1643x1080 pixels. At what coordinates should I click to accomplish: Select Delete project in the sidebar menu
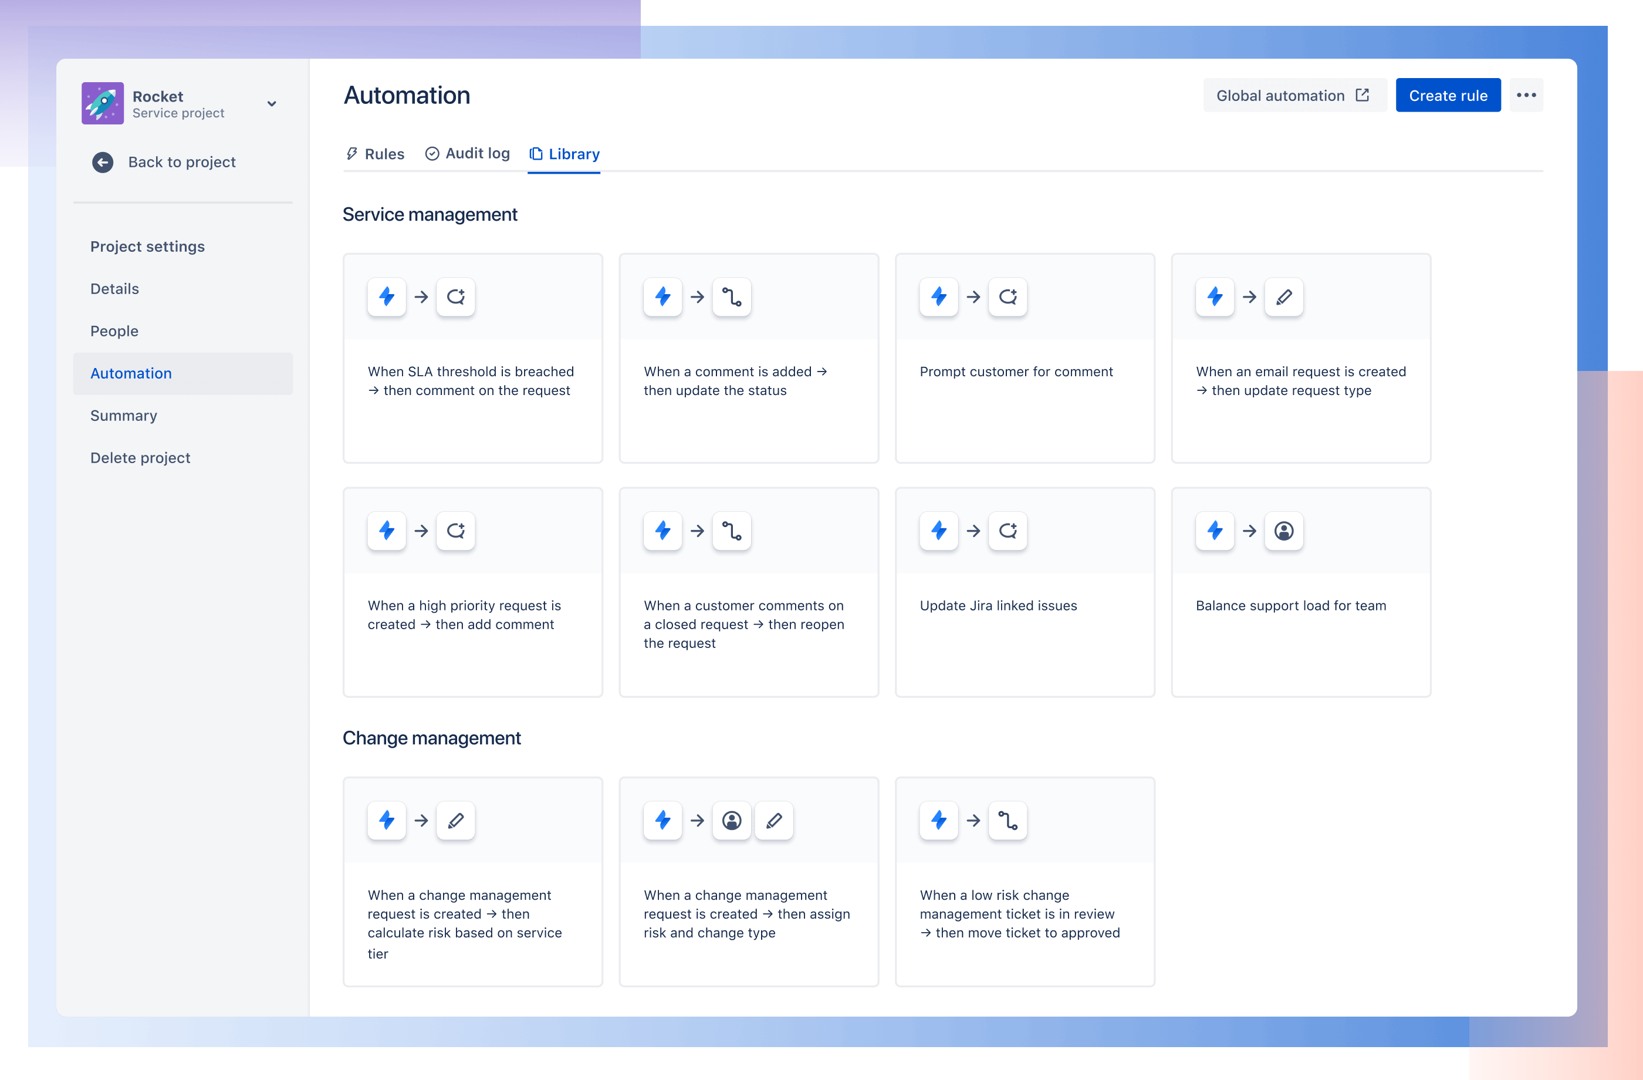pos(138,457)
